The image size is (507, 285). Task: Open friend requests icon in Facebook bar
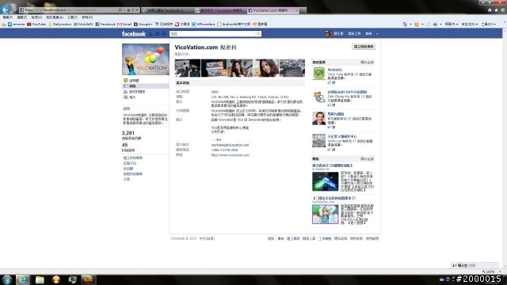tap(151, 33)
